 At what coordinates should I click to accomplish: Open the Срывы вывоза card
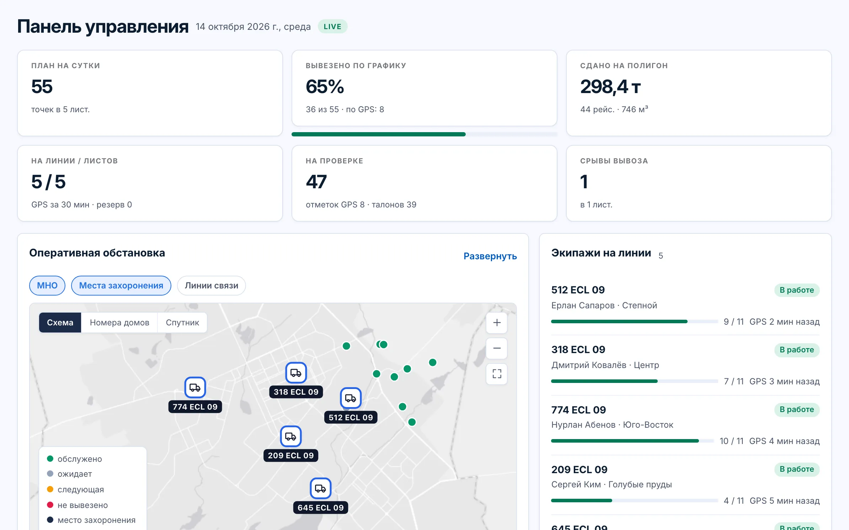699,183
